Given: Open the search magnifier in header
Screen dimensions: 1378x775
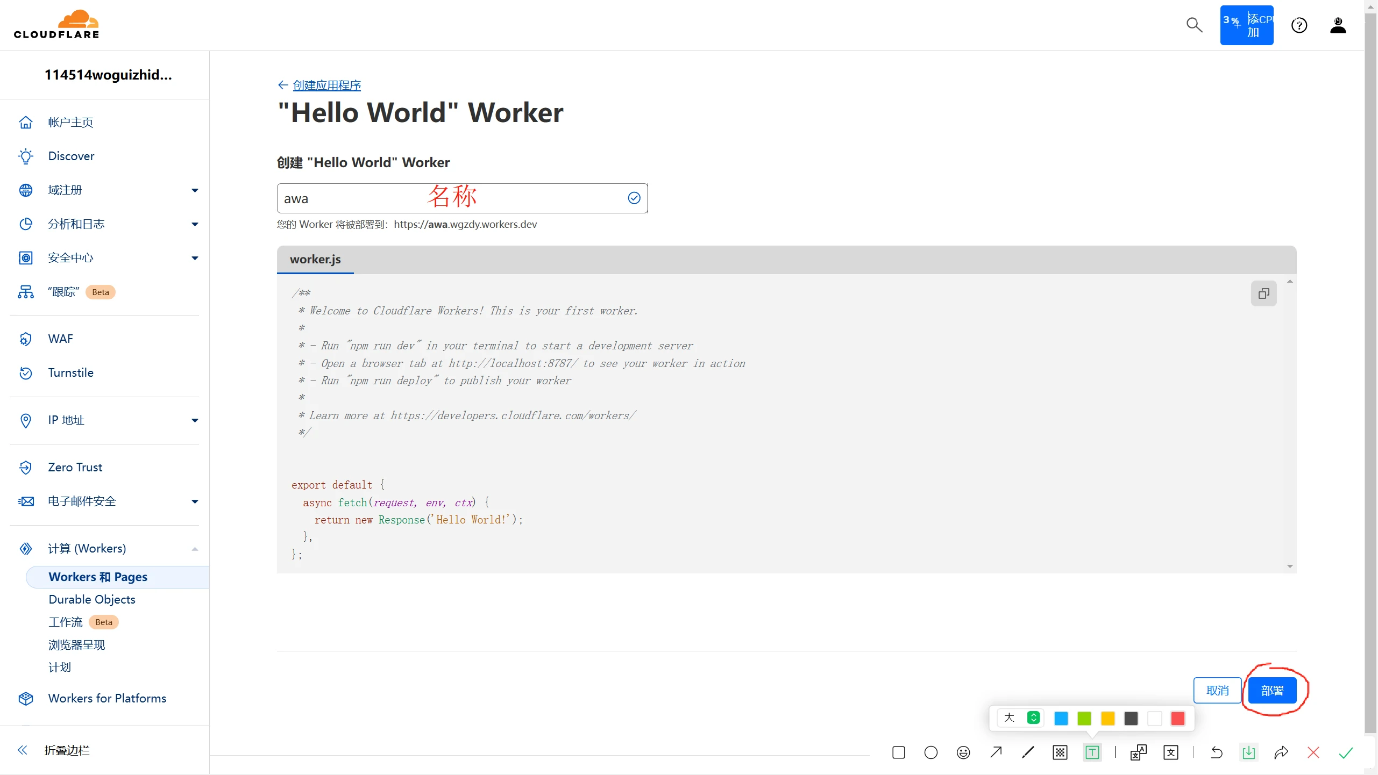Looking at the screenshot, I should 1194,25.
